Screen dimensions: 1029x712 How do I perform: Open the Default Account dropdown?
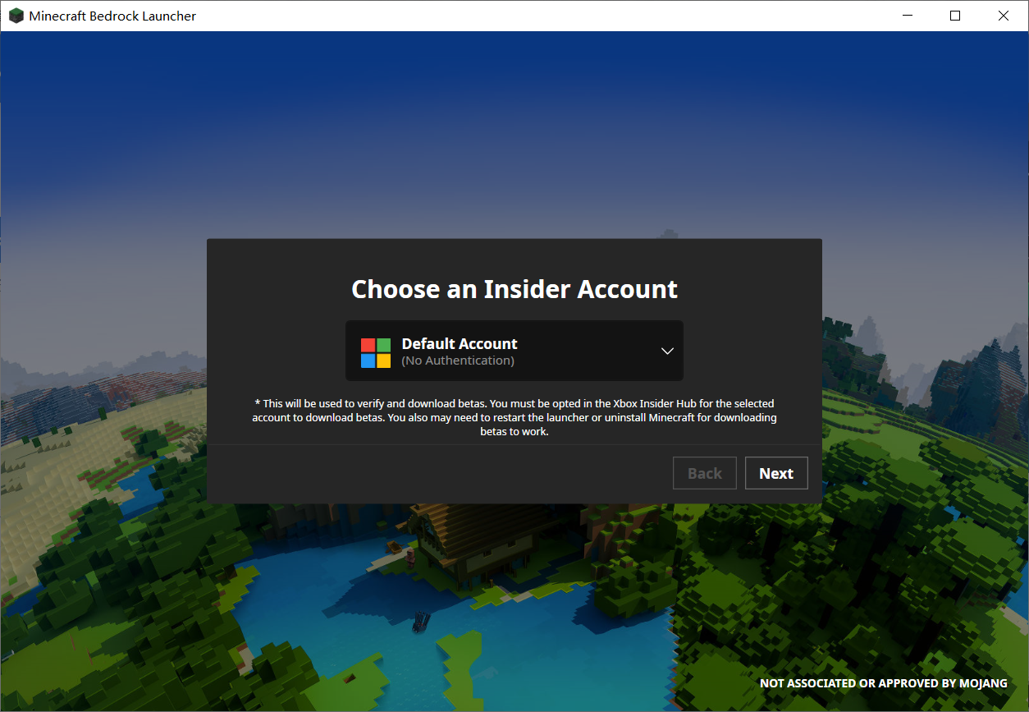[514, 351]
